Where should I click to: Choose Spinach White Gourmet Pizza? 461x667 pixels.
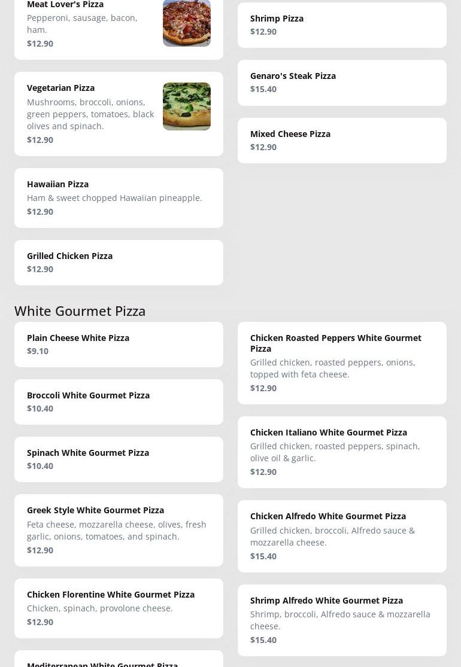click(x=119, y=459)
